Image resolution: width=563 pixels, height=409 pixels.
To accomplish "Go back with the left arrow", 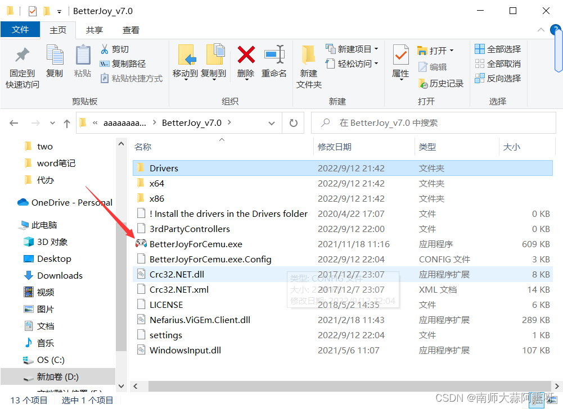I will pyautogui.click(x=14, y=123).
